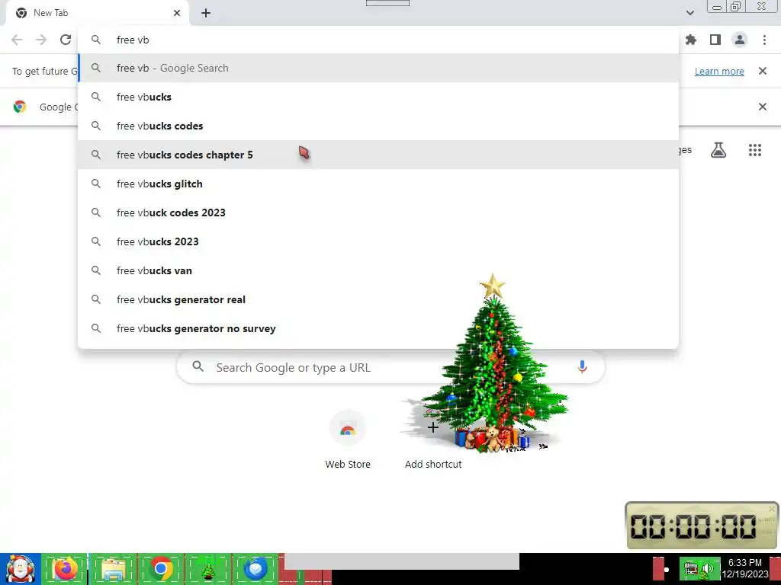Screen dimensions: 781x585
Task: Click the "To get future" update bar text
Action: (43, 71)
